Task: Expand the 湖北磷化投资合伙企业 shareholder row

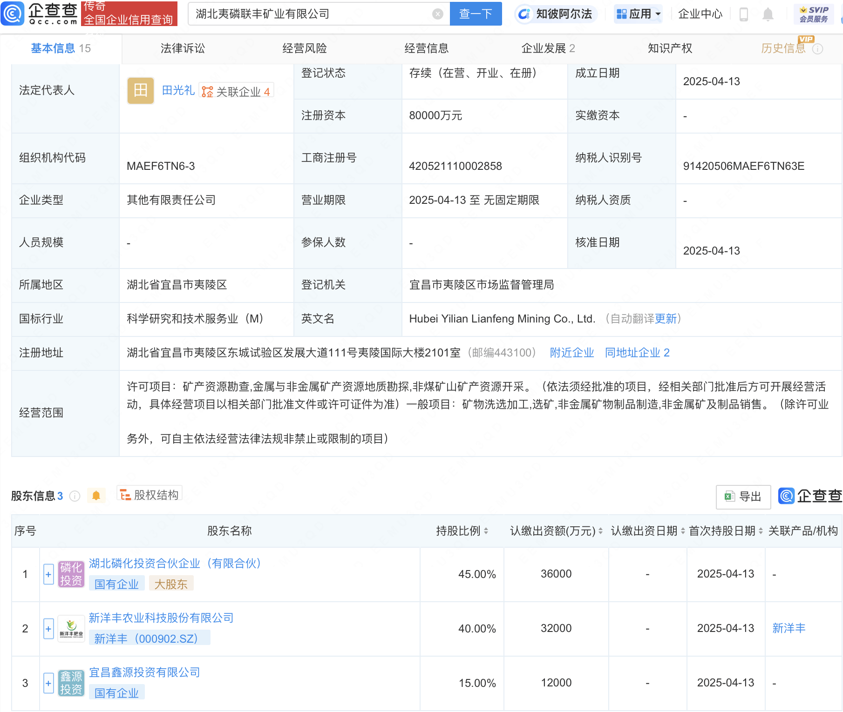Action: click(48, 574)
